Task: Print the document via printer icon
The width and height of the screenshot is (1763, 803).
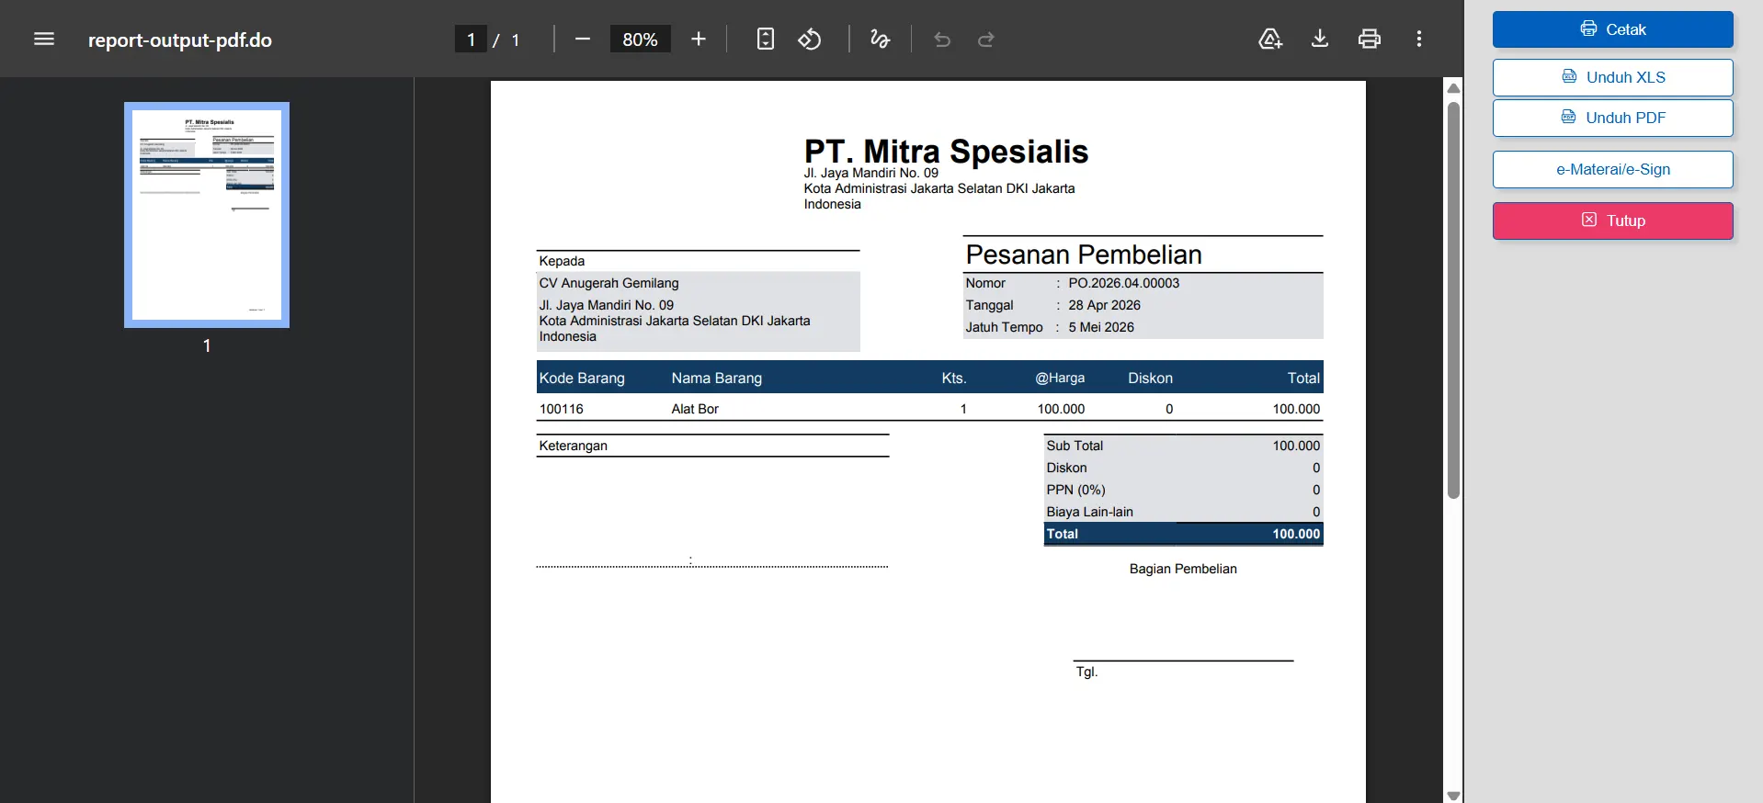Action: pyautogui.click(x=1370, y=39)
